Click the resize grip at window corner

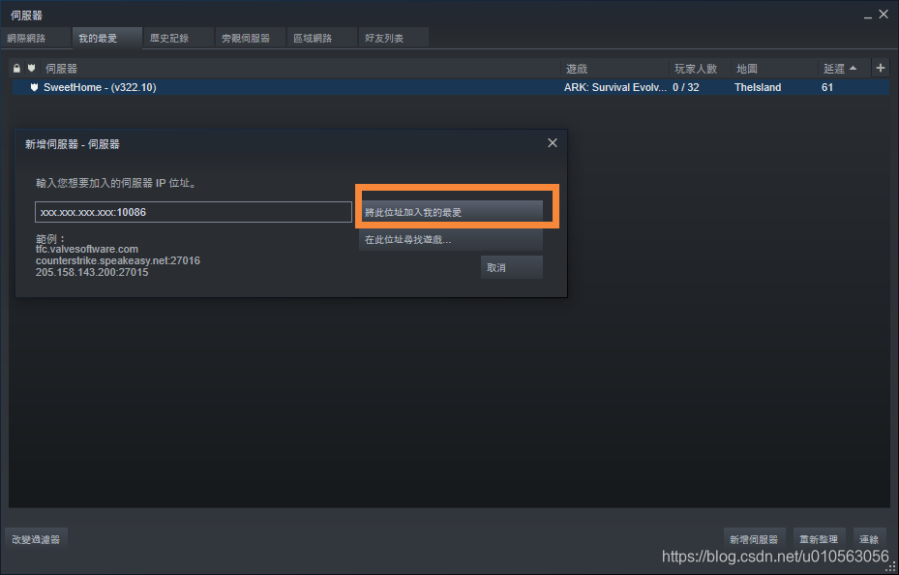(892, 567)
